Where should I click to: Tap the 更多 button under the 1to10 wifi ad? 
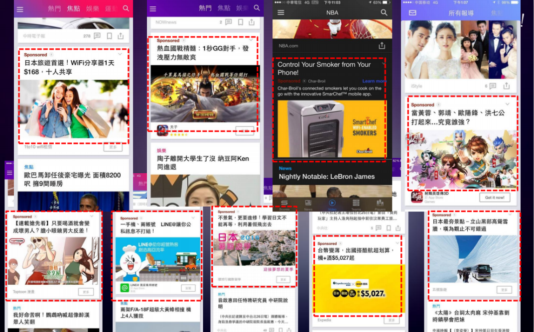click(113, 147)
